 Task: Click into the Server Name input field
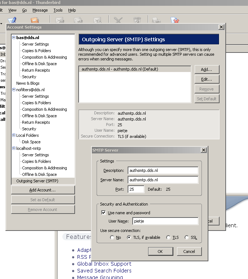[x=163, y=180]
